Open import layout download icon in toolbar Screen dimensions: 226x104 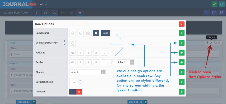214,12
